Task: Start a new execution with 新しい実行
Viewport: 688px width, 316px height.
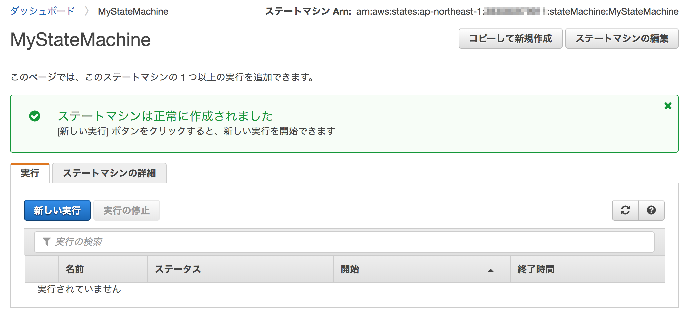Action: click(x=57, y=210)
